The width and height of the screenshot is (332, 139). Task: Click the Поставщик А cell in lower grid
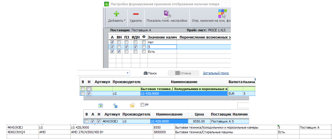pyautogui.click(x=221, y=121)
